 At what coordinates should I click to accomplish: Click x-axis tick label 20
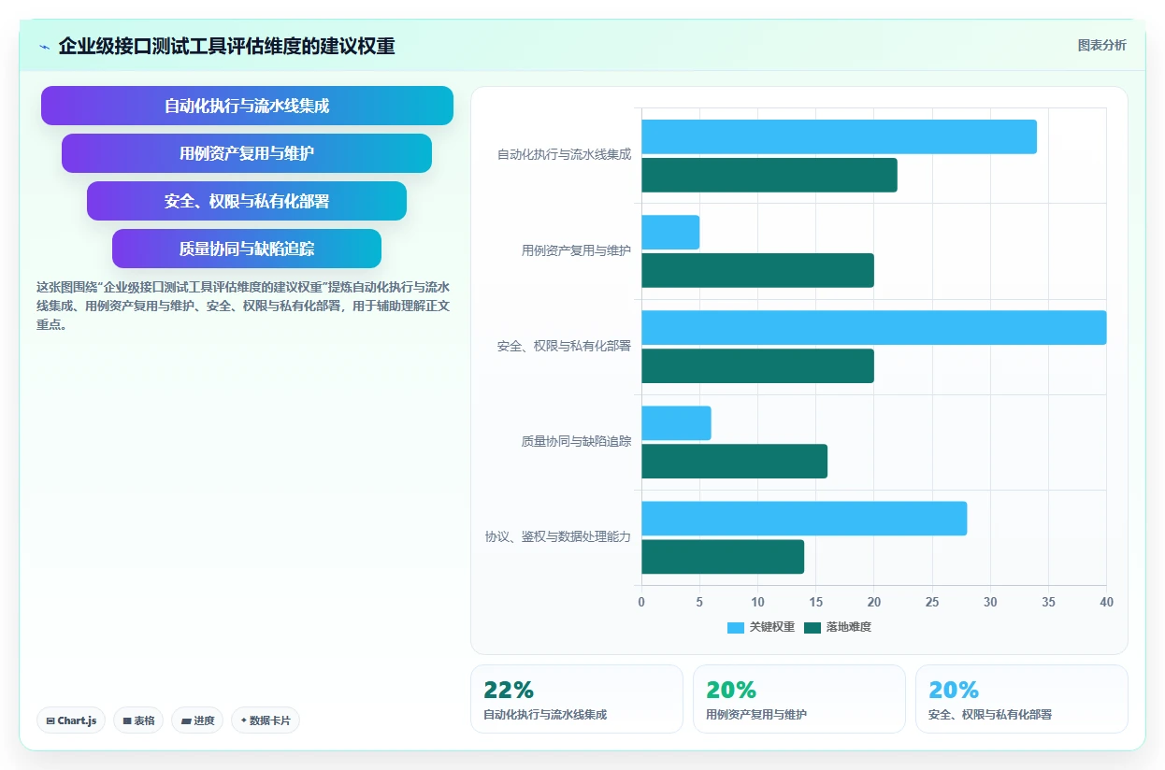click(x=874, y=603)
